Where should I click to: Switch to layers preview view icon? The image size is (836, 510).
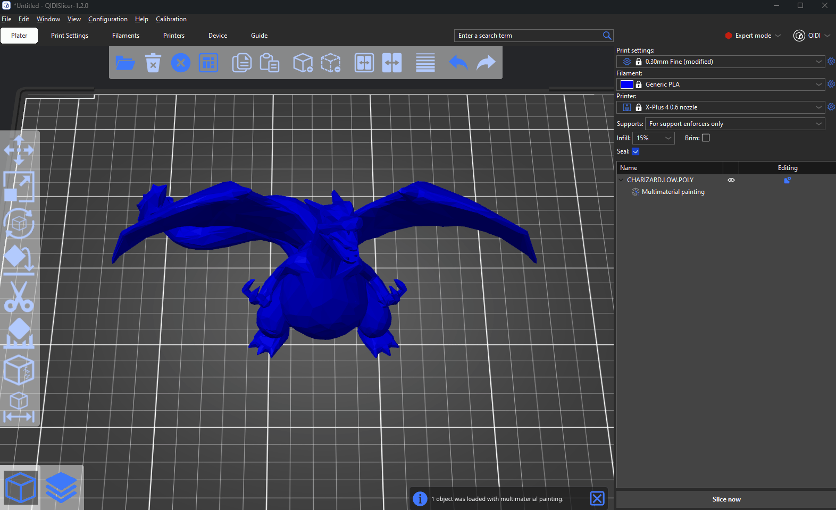(61, 487)
